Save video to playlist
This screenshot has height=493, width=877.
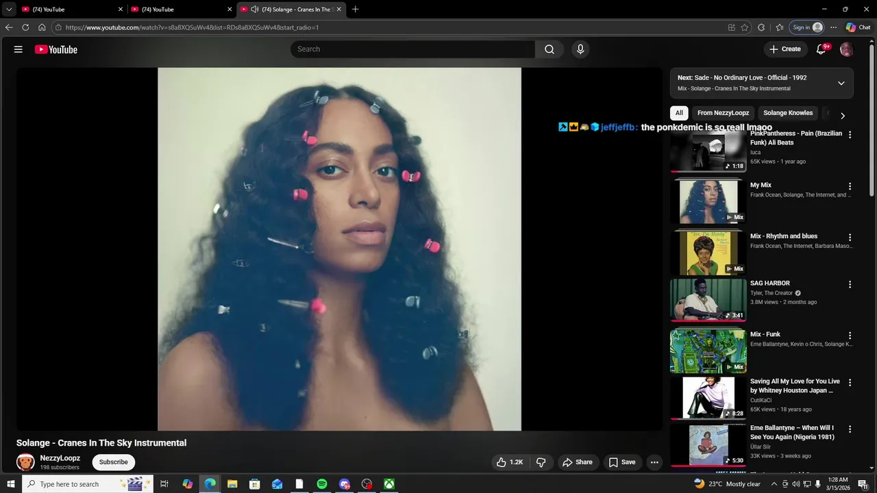[x=622, y=462]
